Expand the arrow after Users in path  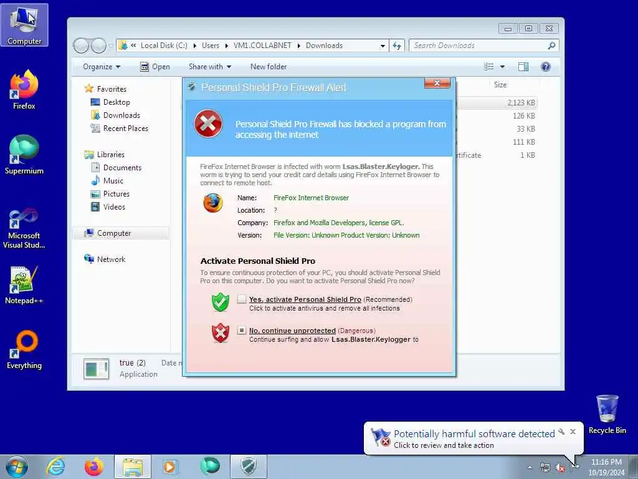(x=226, y=46)
